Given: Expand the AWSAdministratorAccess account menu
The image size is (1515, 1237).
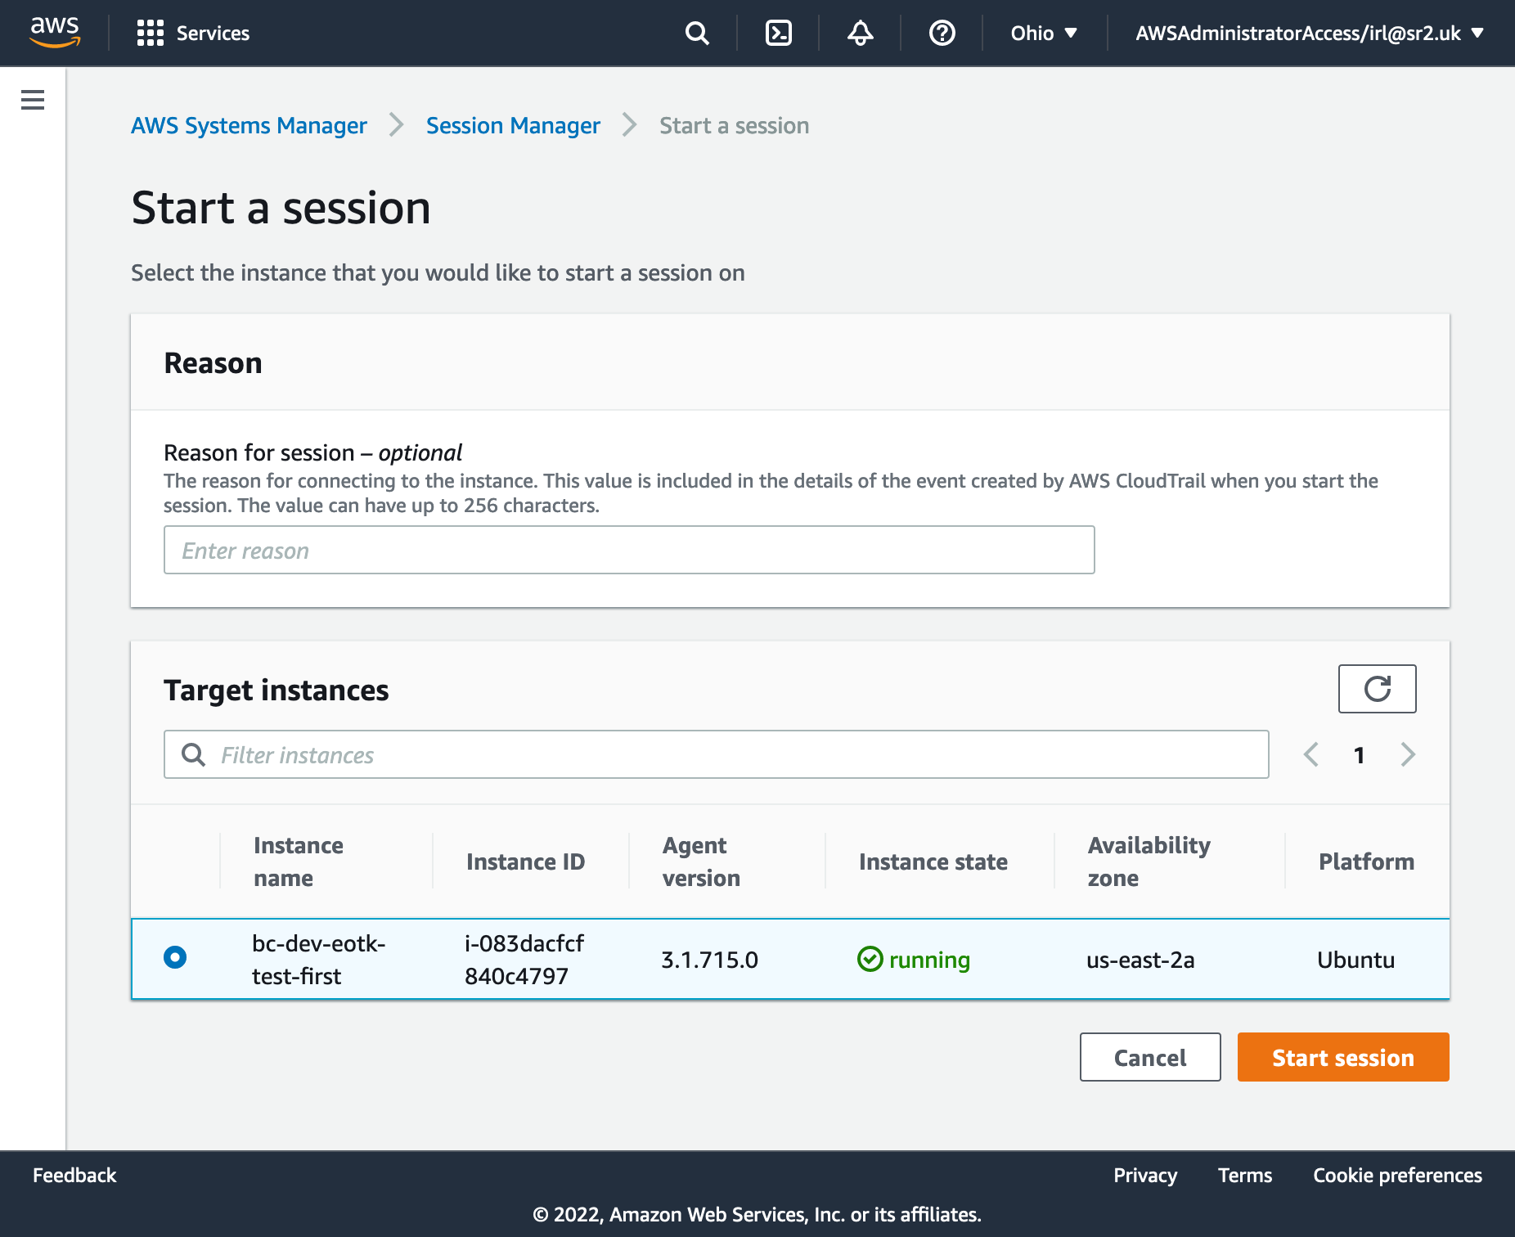Looking at the screenshot, I should click(1309, 33).
